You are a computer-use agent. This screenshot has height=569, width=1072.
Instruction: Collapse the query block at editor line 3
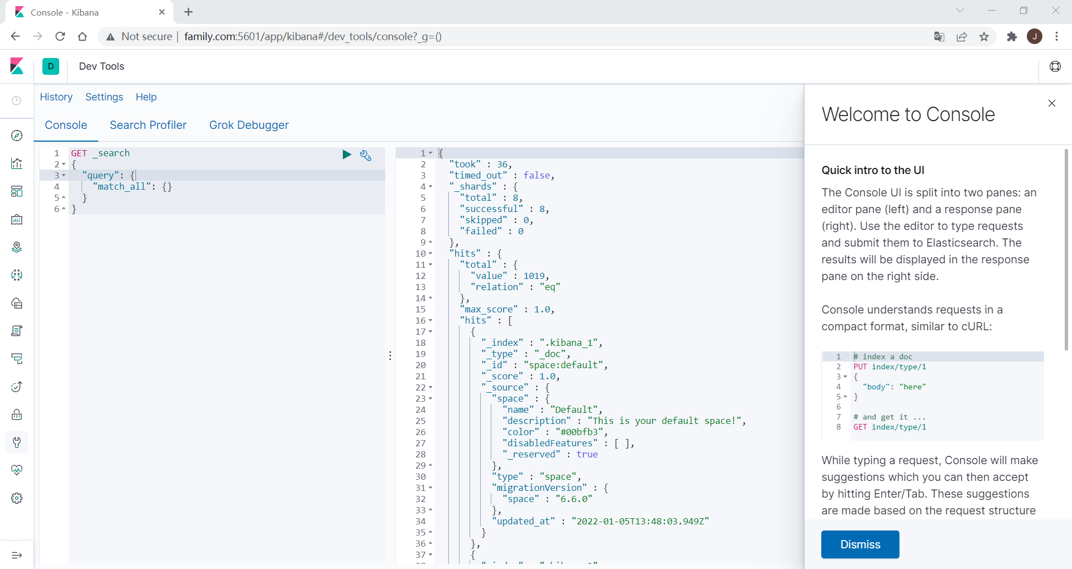click(64, 176)
